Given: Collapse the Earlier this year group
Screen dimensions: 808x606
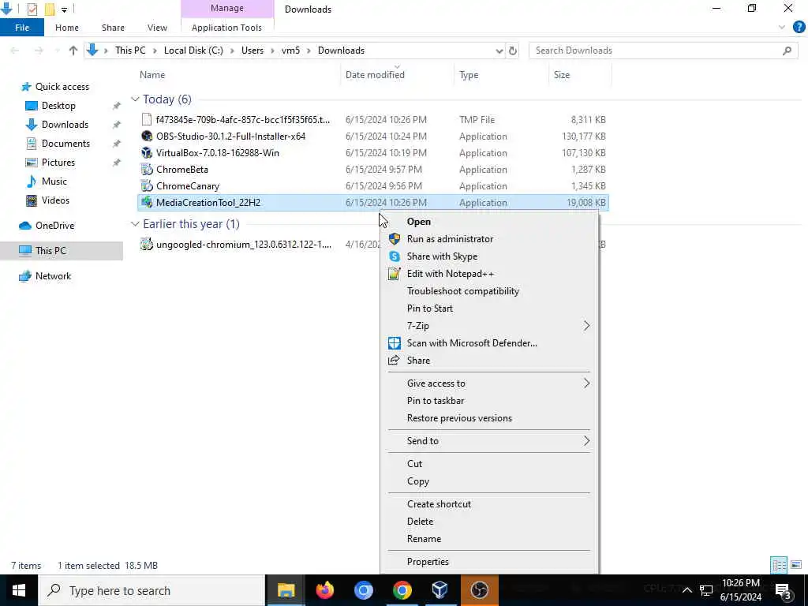Looking at the screenshot, I should coord(135,223).
